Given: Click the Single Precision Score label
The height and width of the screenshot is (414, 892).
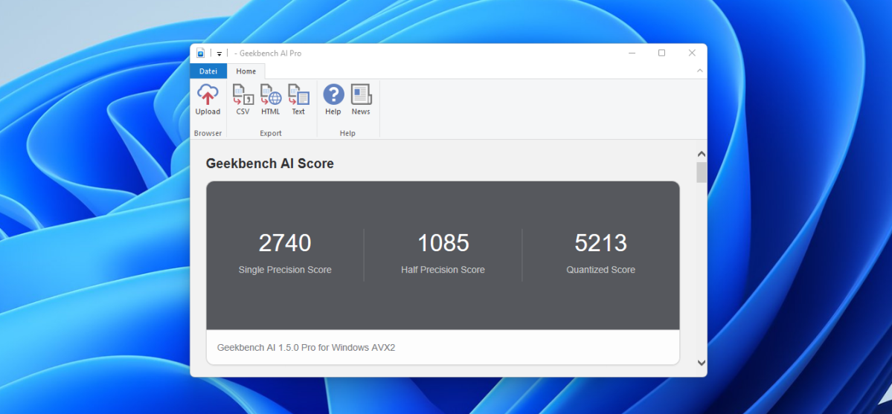Looking at the screenshot, I should coord(285,270).
